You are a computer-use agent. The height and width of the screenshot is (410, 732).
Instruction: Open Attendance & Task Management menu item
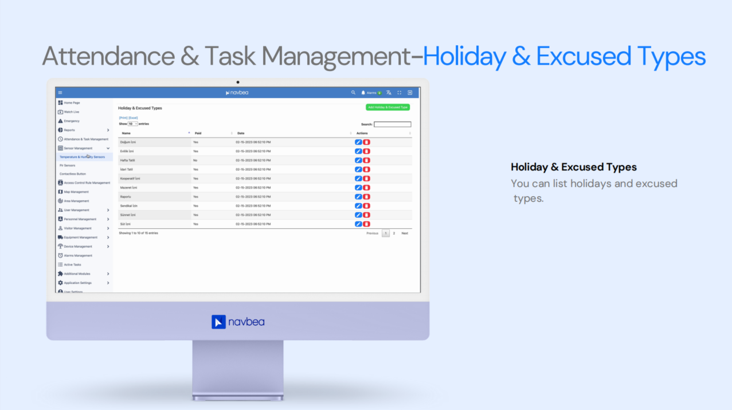[85, 139]
